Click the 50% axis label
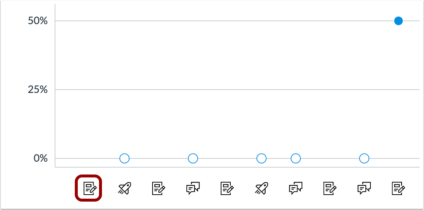424x210 pixels. (38, 21)
